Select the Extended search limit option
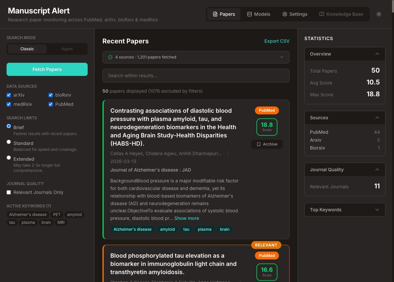Screen dimensions: 394x282 click(x=9, y=158)
